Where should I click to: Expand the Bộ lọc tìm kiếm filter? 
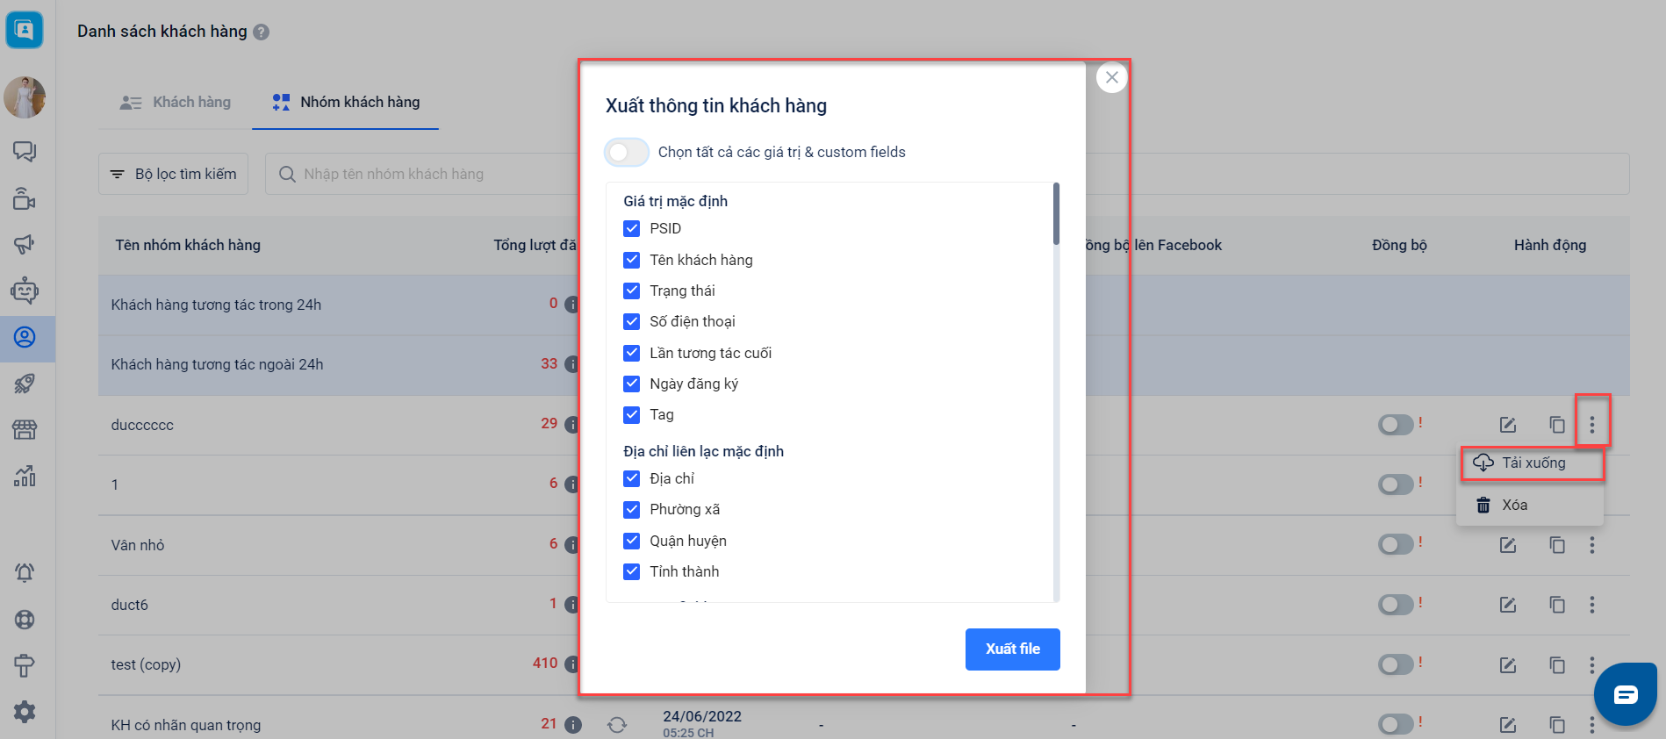point(173,174)
